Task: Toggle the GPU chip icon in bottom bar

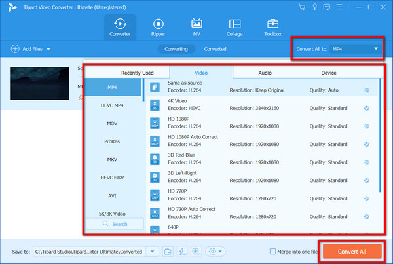Action: 196,252
